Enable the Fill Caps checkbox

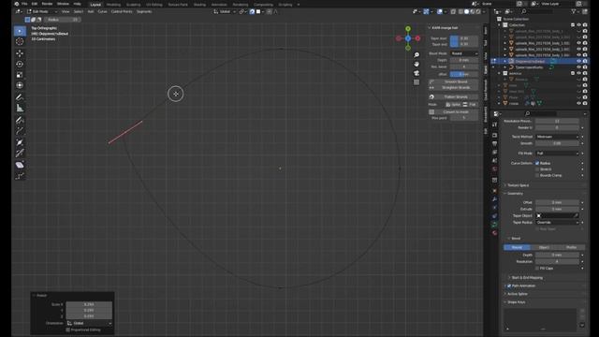click(x=537, y=269)
